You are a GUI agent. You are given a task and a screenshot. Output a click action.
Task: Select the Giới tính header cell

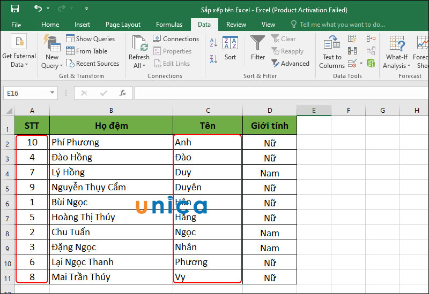pyautogui.click(x=270, y=126)
